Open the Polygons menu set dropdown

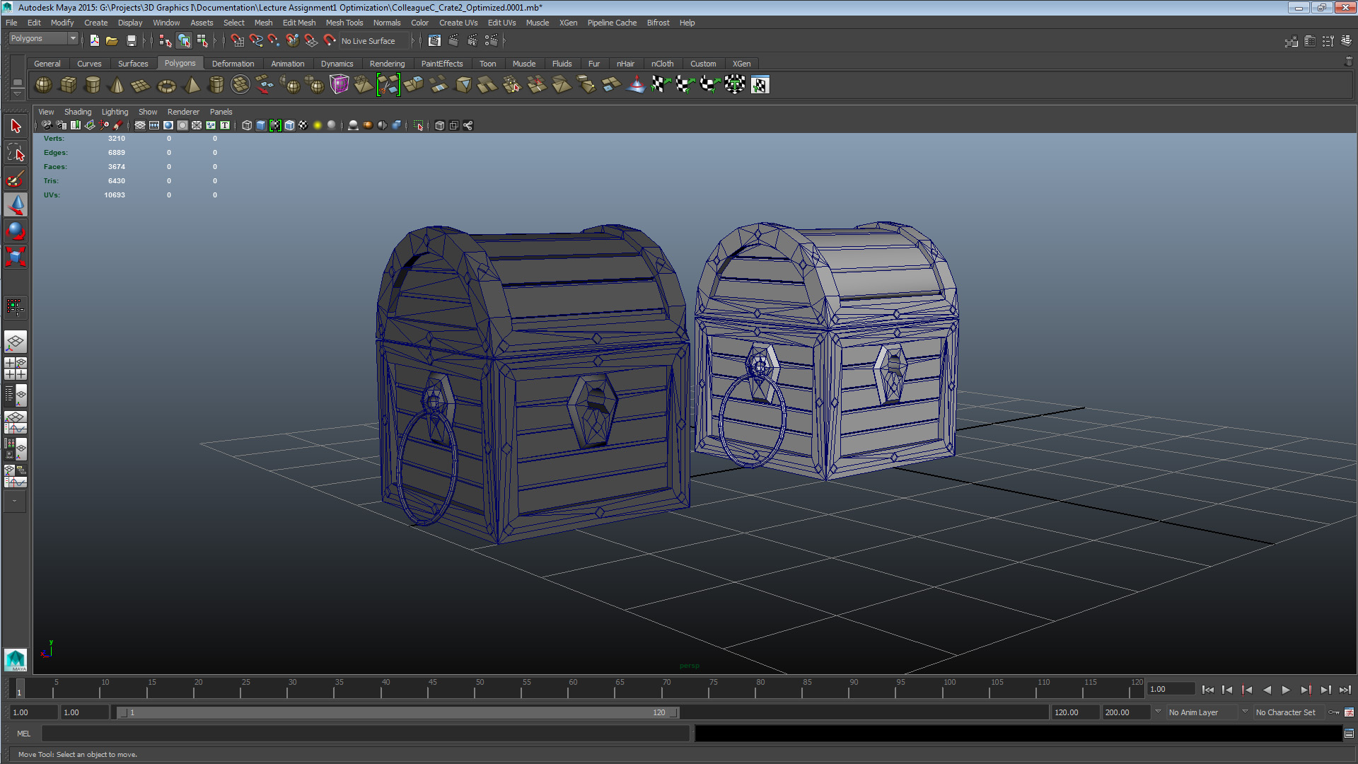point(43,38)
